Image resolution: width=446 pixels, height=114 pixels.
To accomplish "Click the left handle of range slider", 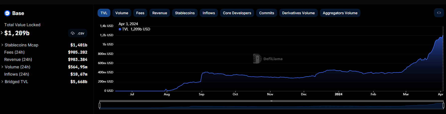I will [100, 106].
